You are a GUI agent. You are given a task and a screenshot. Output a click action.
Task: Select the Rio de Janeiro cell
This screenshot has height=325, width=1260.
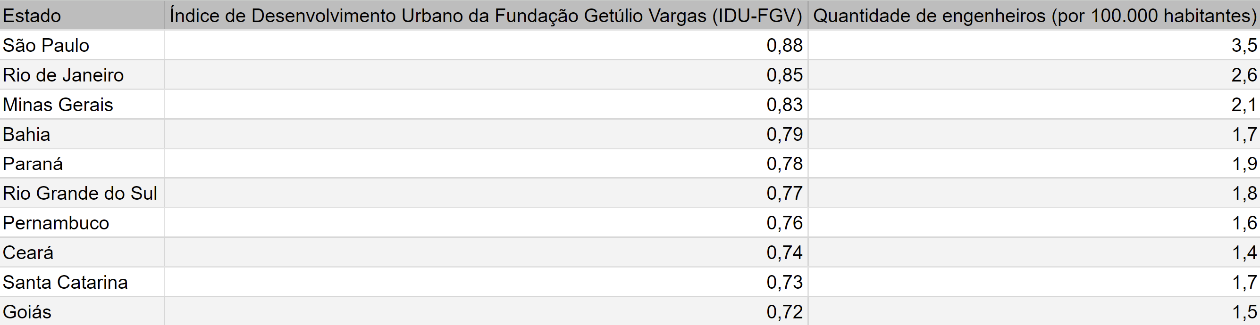pyautogui.click(x=82, y=75)
